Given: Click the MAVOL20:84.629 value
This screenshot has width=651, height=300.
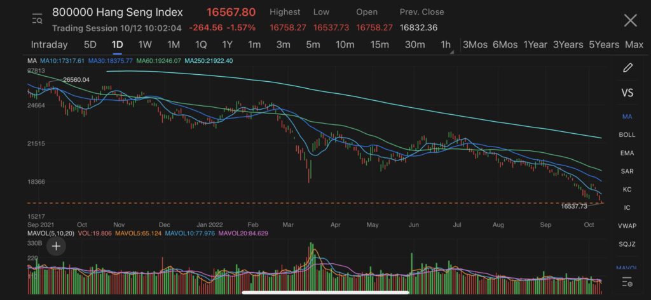Looking at the screenshot, I should click(x=243, y=233).
